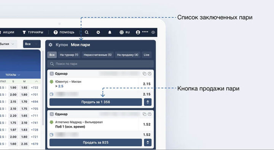Toggle balance visibility eye icon
This screenshot has height=150, width=274.
153,32
